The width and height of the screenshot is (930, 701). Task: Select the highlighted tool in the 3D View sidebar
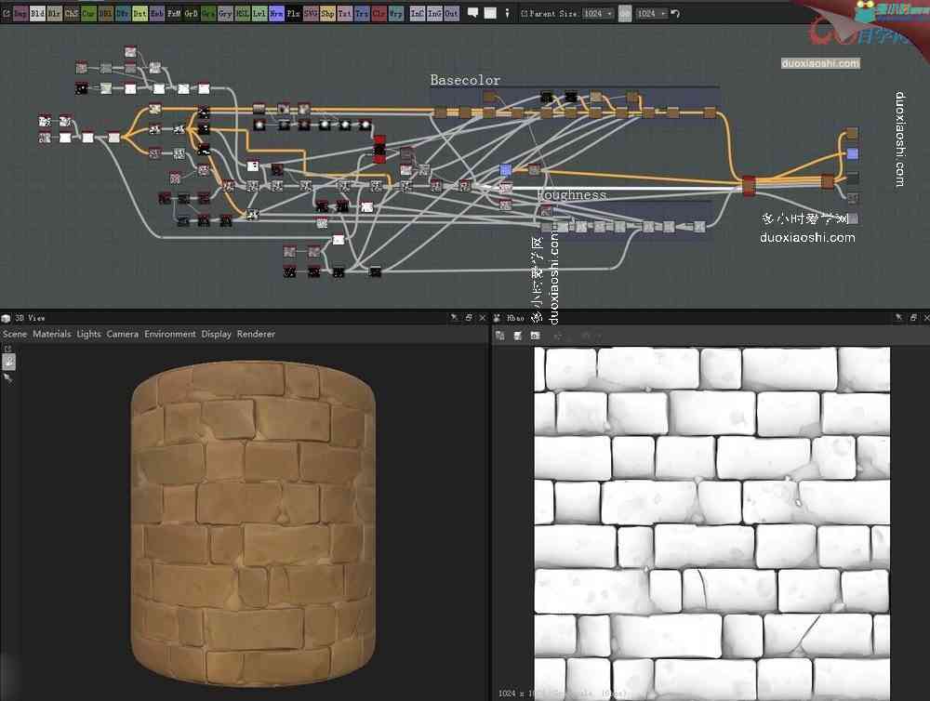coord(9,361)
